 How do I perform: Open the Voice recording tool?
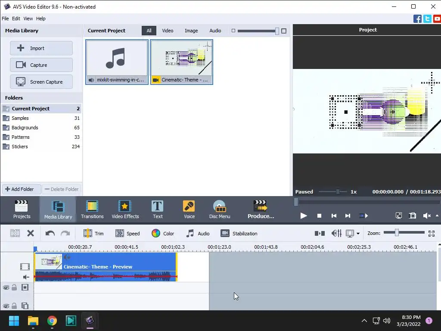189,209
